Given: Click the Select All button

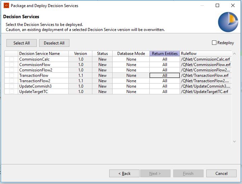Looking at the screenshot, I should click(22, 43).
